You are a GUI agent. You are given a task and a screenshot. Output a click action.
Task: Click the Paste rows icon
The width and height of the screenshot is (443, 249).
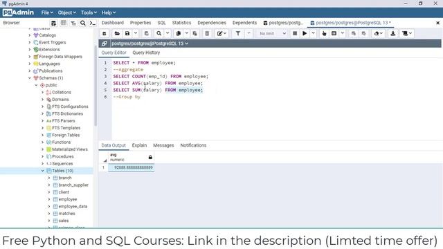(195, 33)
